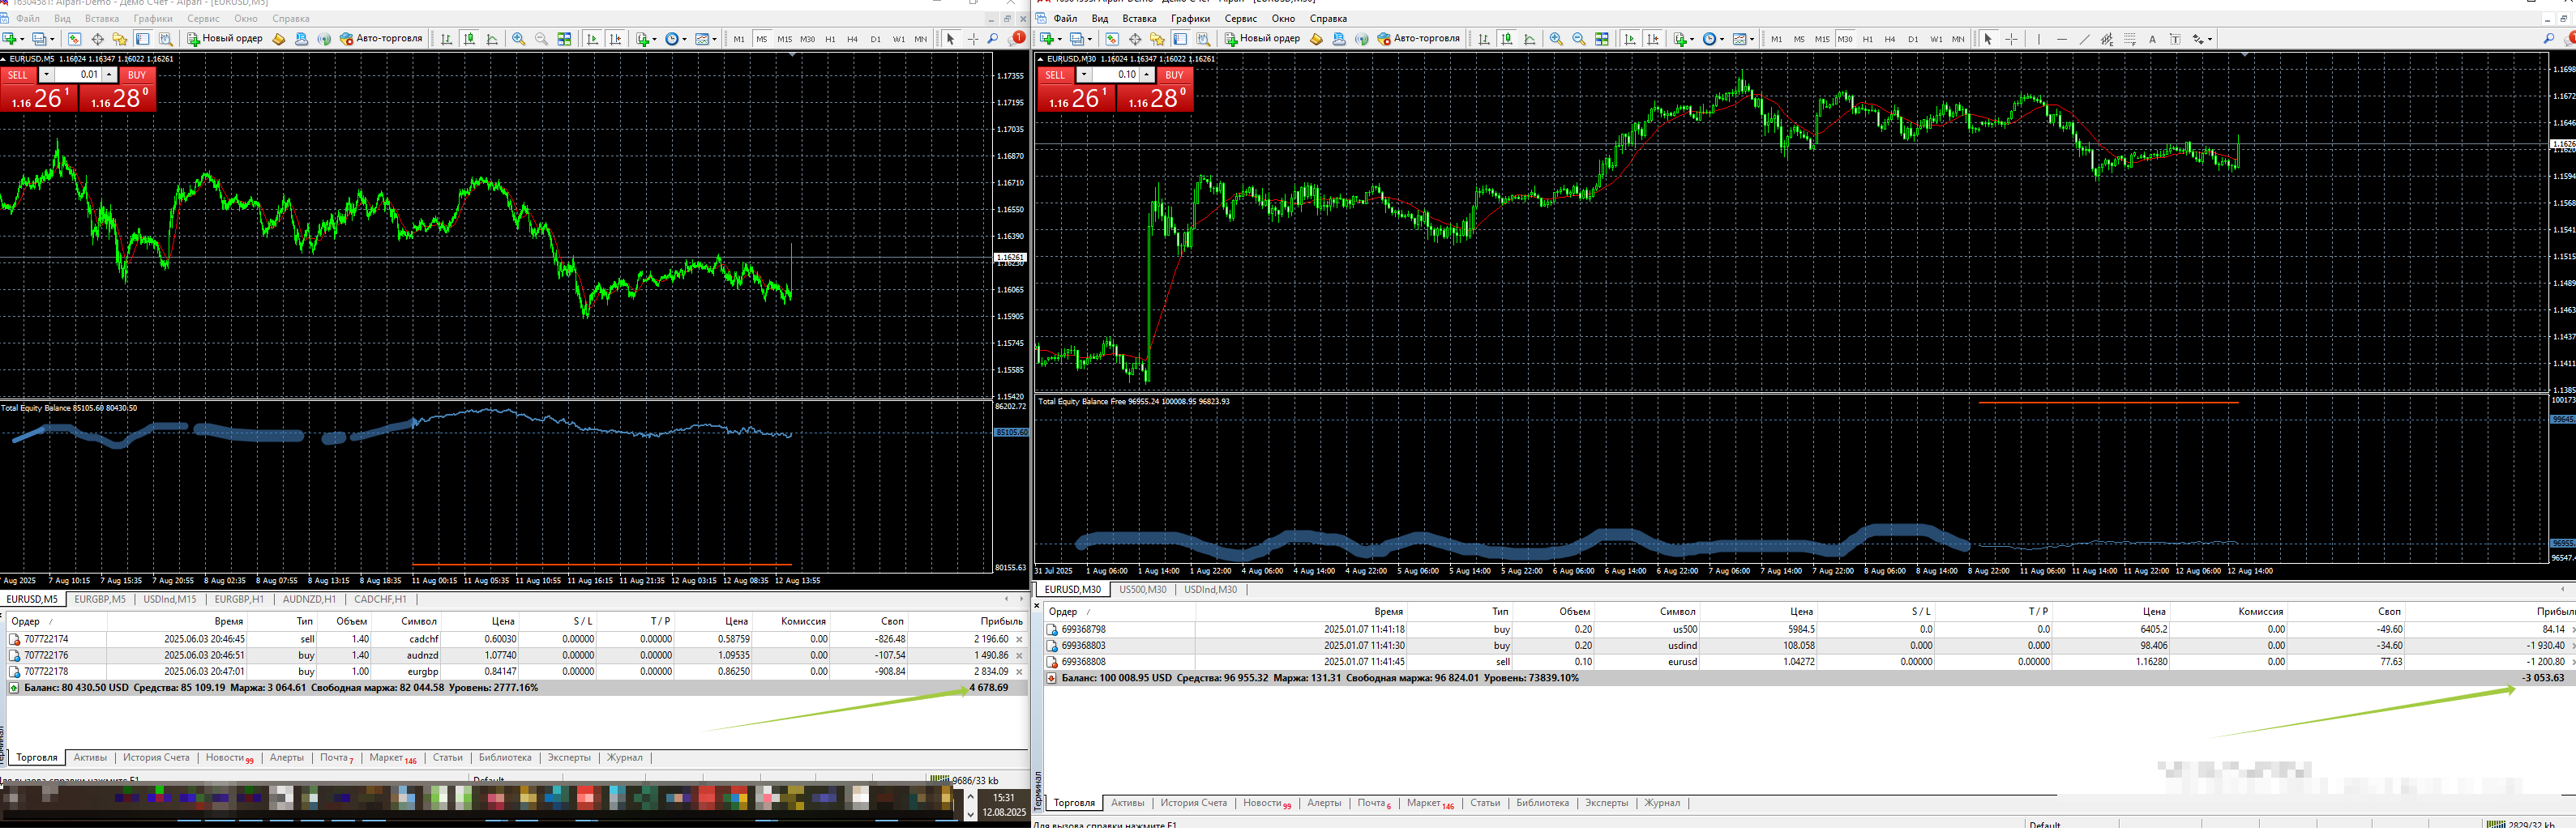Expand the arrows tool dropdown

tap(2210, 39)
